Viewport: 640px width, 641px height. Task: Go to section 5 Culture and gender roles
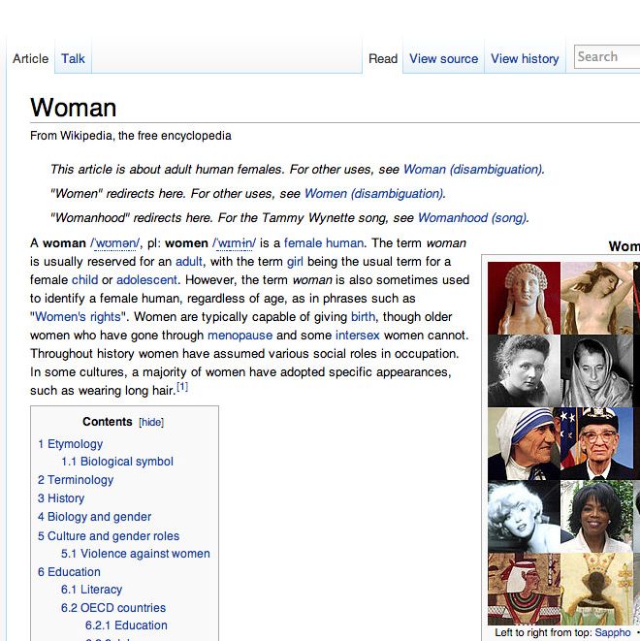[x=109, y=536]
